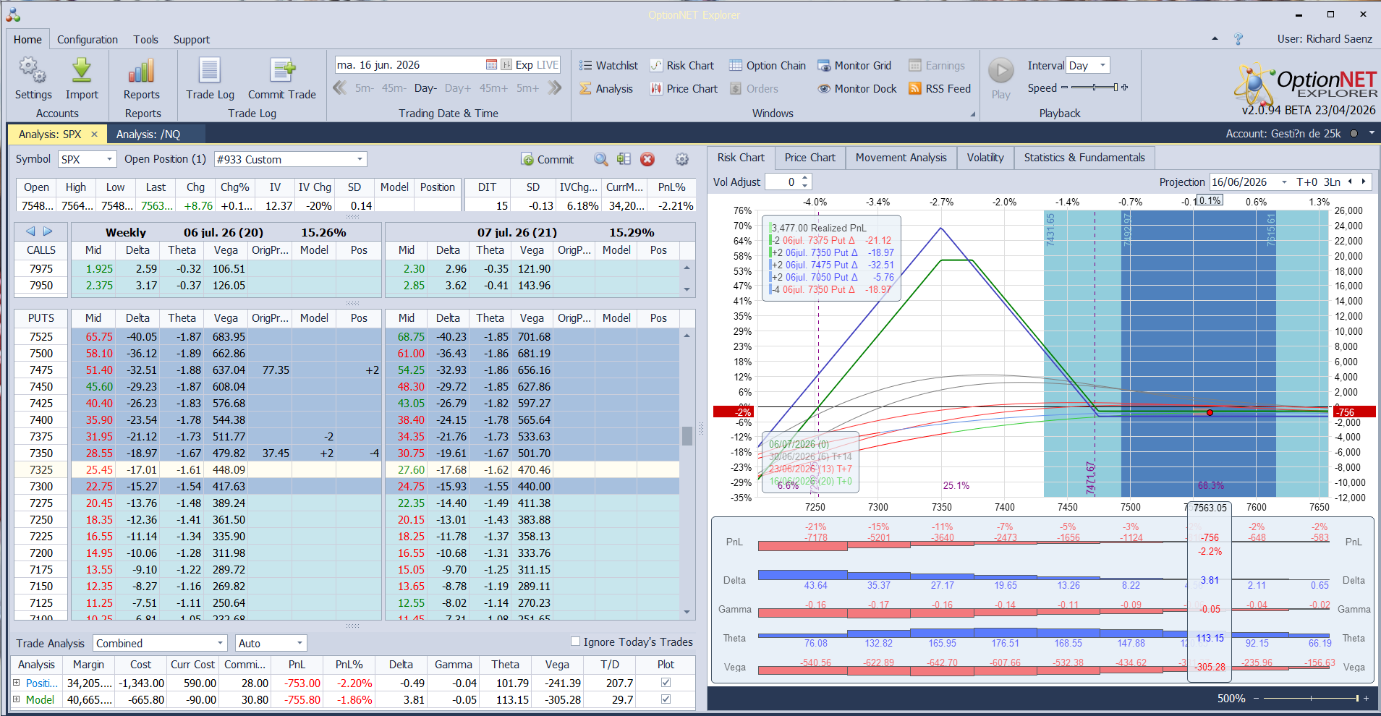The image size is (1381, 716).
Task: Go to previous expiration with left arrow
Action: point(30,231)
